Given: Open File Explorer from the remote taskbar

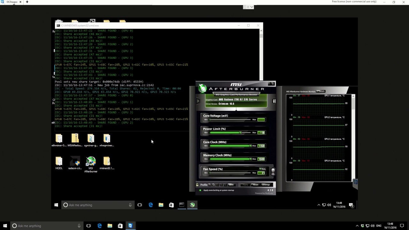Looking at the screenshot, I should pyautogui.click(x=161, y=205).
